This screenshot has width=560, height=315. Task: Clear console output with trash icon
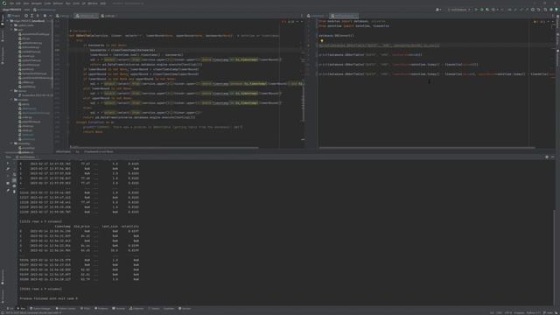(x=14, y=192)
